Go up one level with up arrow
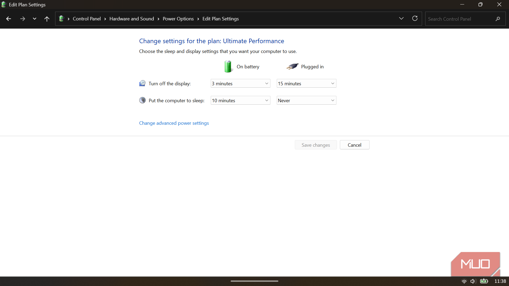This screenshot has height=286, width=509. [x=47, y=19]
